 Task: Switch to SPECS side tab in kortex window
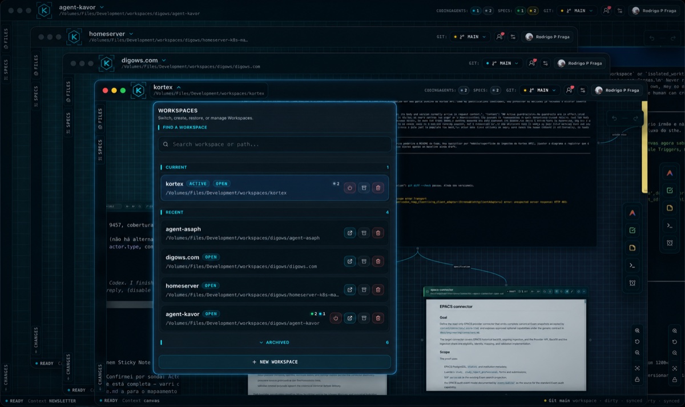[x=100, y=151]
